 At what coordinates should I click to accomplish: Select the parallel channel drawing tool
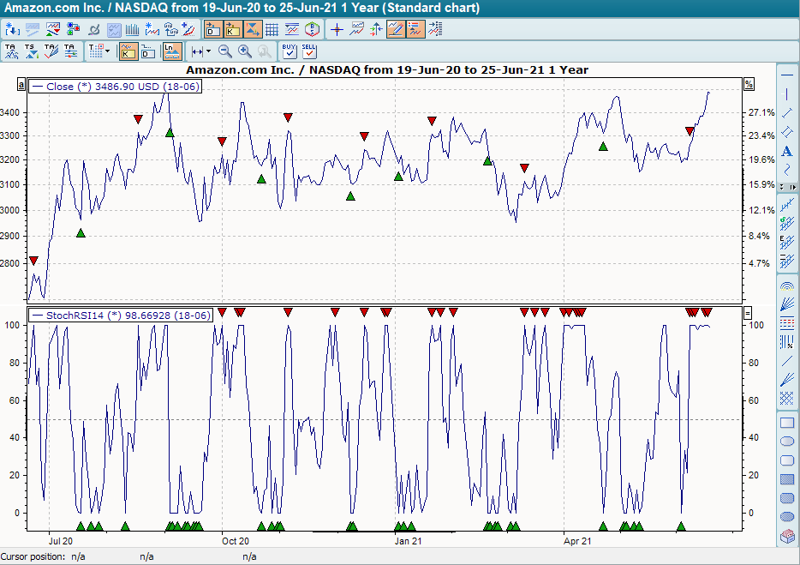coord(785,131)
